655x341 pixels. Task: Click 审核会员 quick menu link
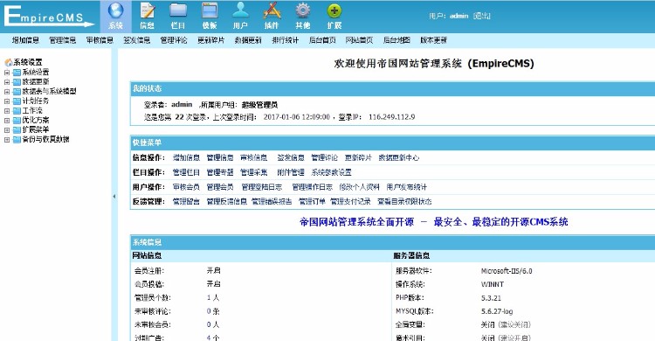pos(186,187)
